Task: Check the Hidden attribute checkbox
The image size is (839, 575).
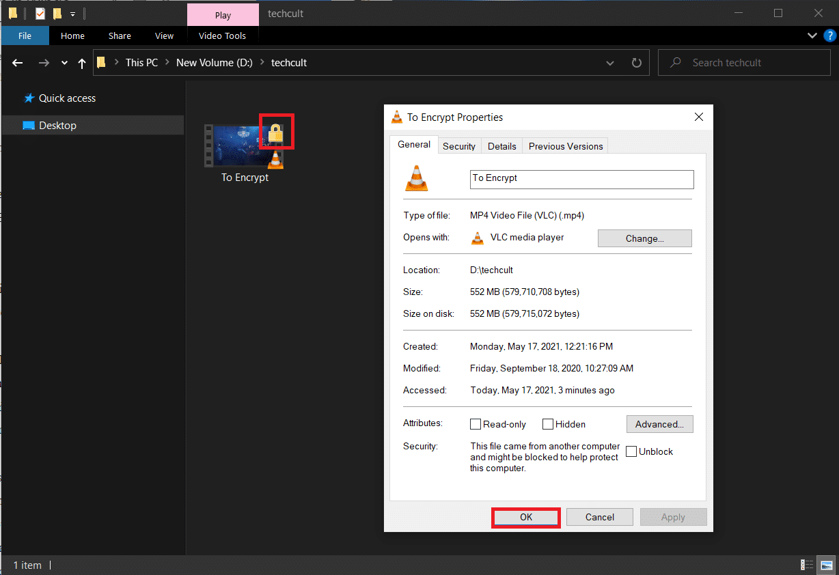Action: click(548, 424)
